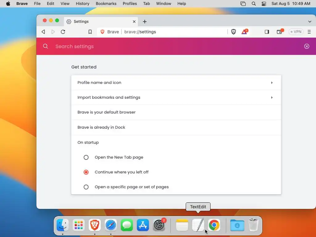316x237 pixels.
Task: Open the File menu
Action: (x=37, y=4)
